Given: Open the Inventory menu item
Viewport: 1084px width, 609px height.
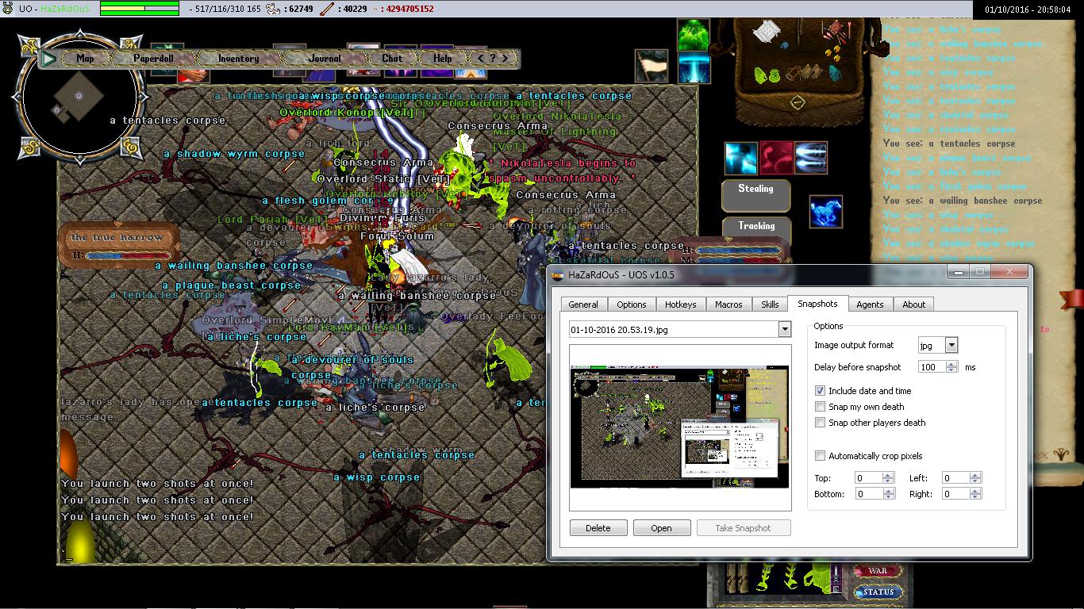Looking at the screenshot, I should coord(238,59).
